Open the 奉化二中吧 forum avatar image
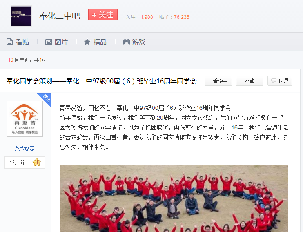The image size is (303, 232). click(21, 16)
